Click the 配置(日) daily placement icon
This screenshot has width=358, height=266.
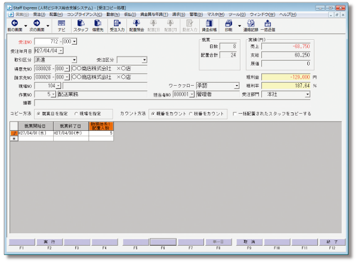[x=153, y=23]
